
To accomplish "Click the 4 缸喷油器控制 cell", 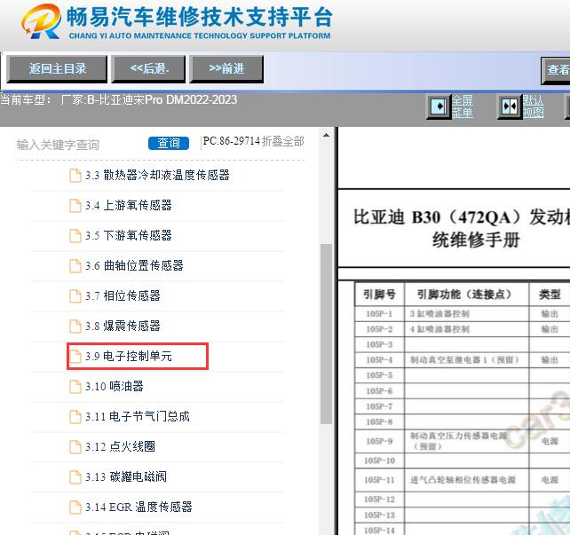I will tap(466, 329).
